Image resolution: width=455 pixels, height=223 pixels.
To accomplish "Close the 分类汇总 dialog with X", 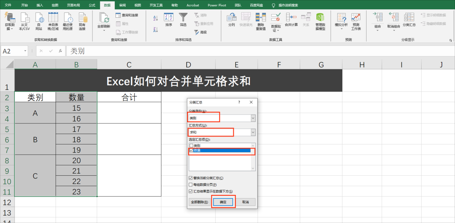I will click(x=251, y=102).
